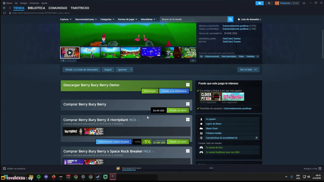Click the Primera persona tag
This screenshot has height=182, width=324.
pos(212,56)
